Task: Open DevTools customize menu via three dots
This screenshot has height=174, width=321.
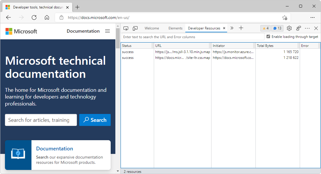Action: pyautogui.click(x=307, y=28)
